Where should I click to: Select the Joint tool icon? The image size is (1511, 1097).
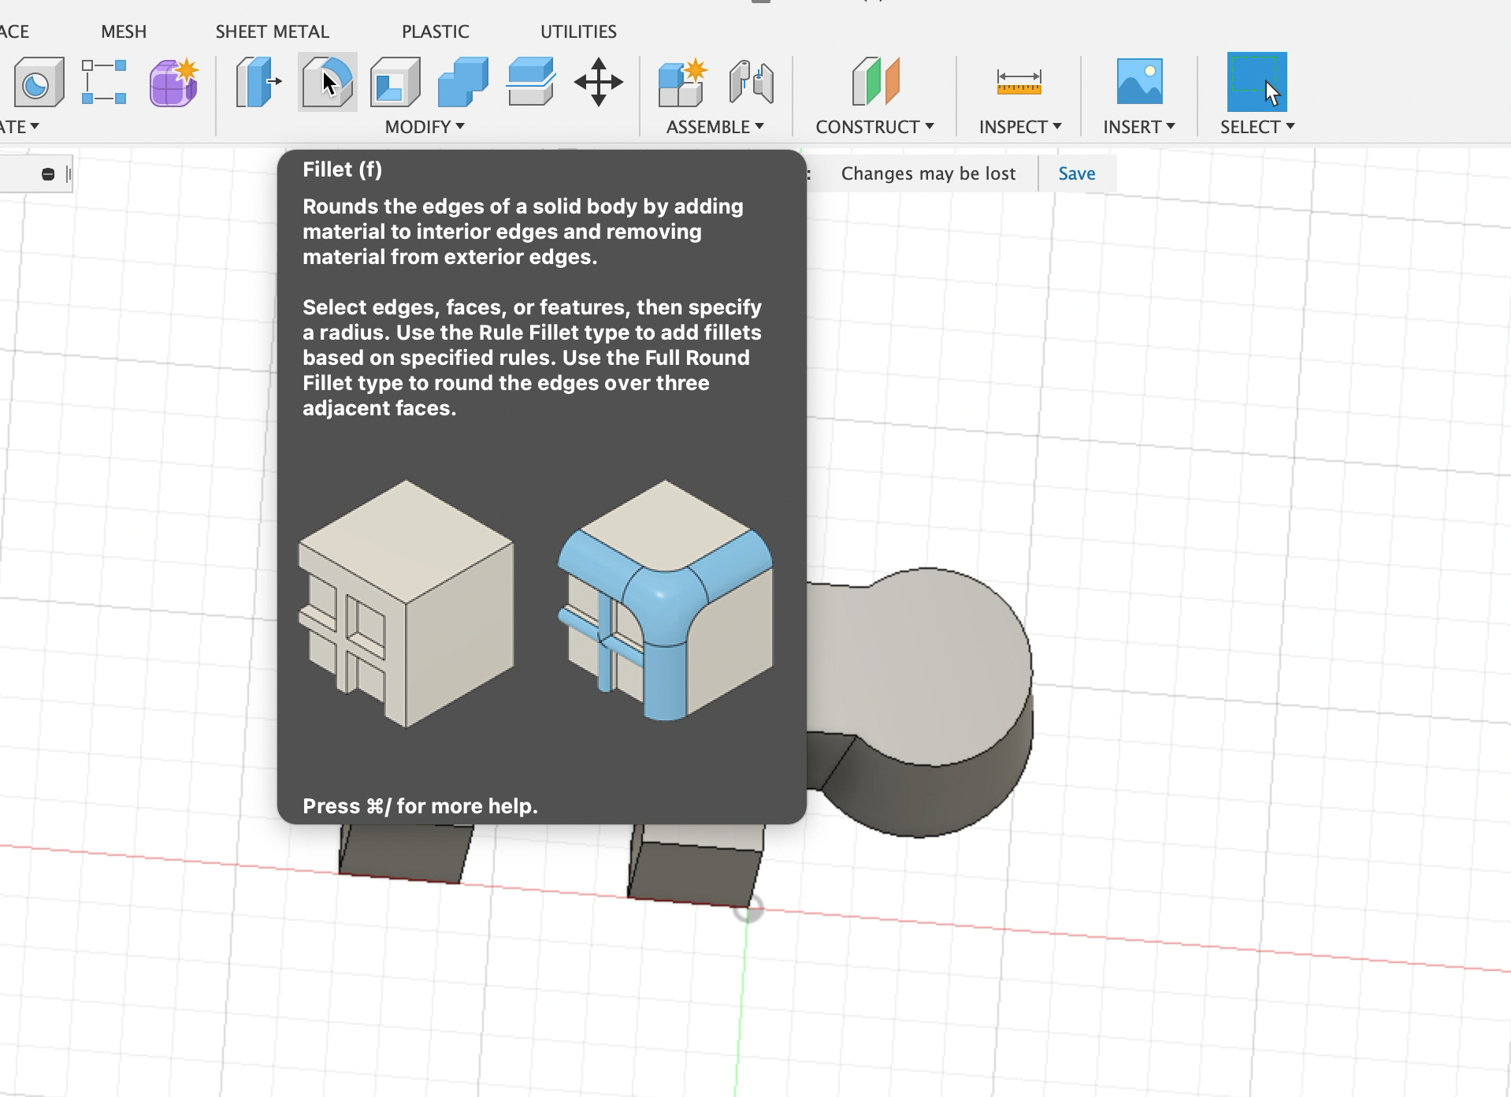[751, 82]
